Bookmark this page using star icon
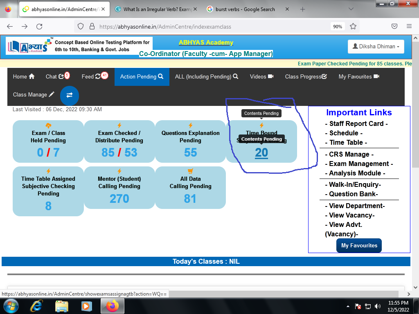This screenshot has height=314, width=419. coord(353,26)
